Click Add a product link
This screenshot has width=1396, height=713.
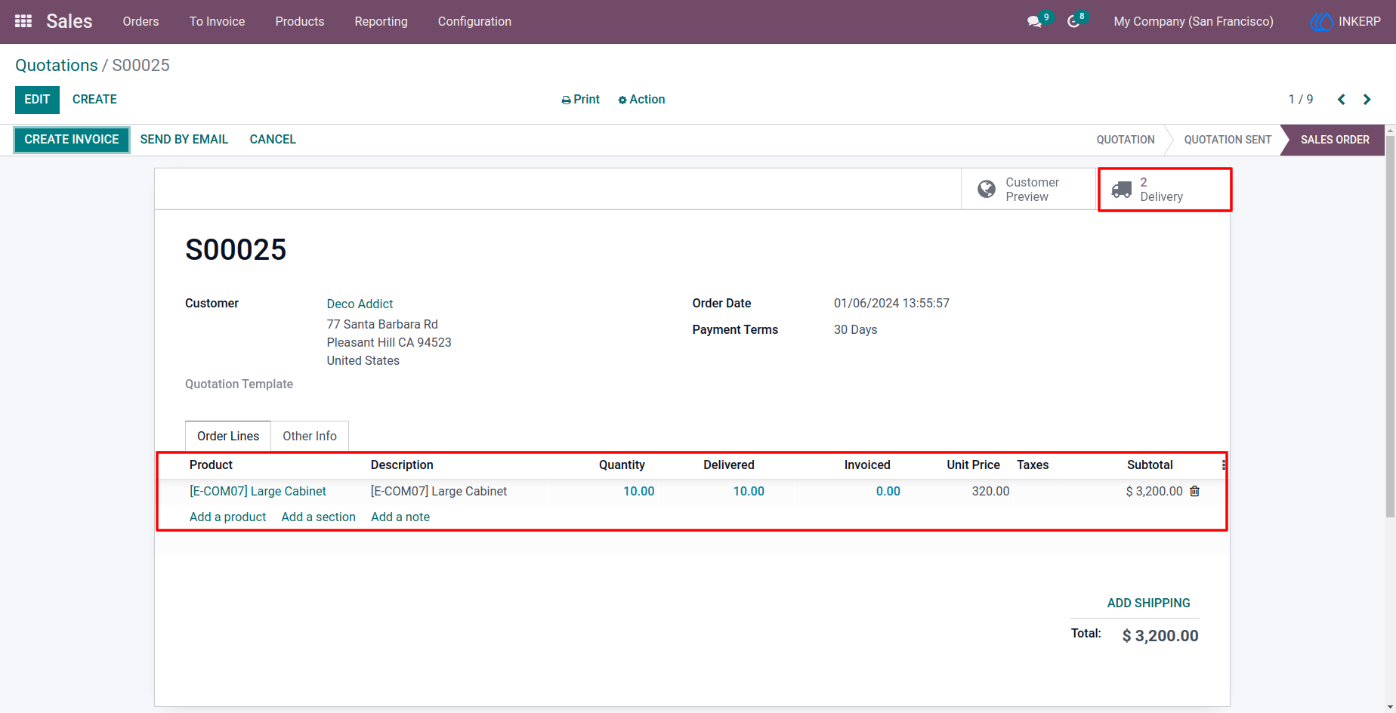[228, 517]
